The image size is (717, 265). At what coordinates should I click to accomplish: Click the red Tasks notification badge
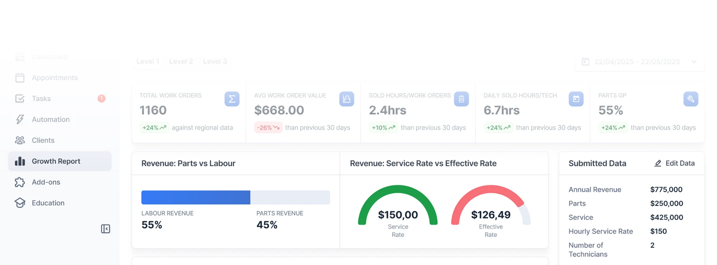click(101, 98)
